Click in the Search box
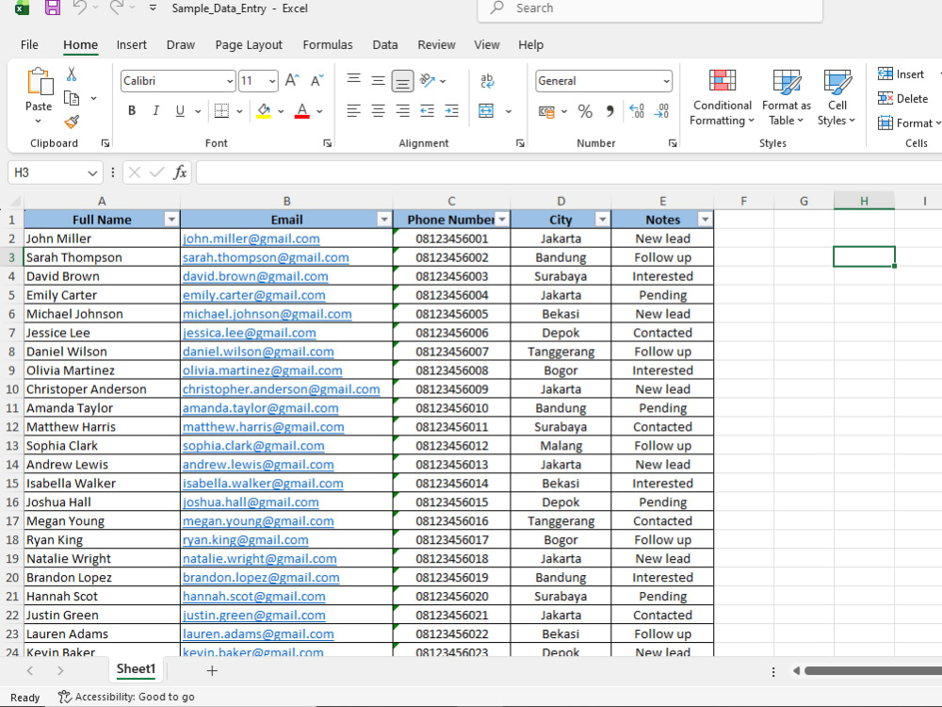 click(650, 8)
